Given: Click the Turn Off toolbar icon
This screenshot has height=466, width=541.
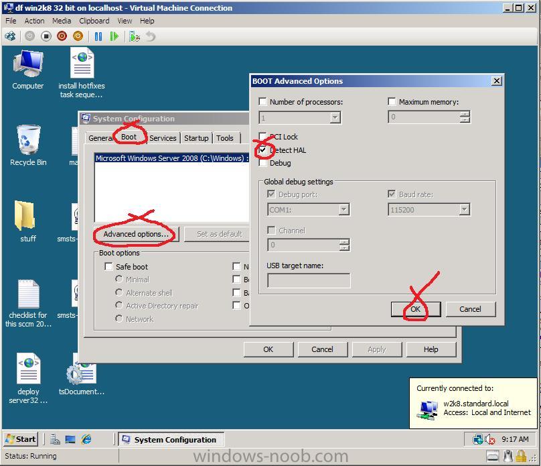Looking at the screenshot, I should pyautogui.click(x=46, y=36).
